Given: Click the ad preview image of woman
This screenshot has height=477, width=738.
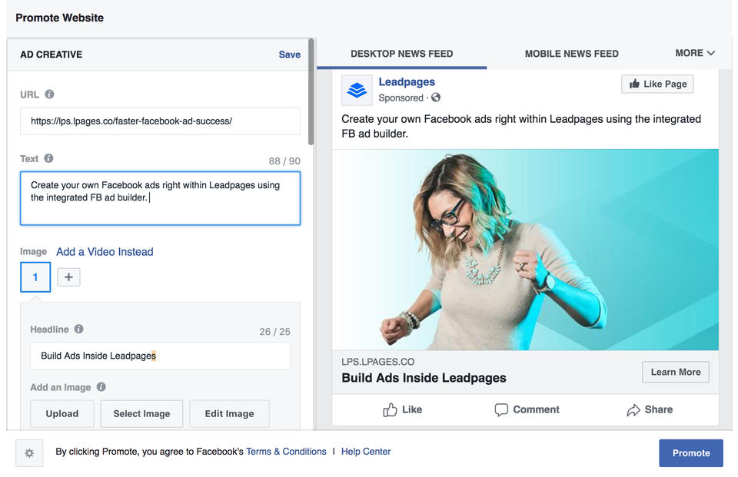Looking at the screenshot, I should [525, 250].
